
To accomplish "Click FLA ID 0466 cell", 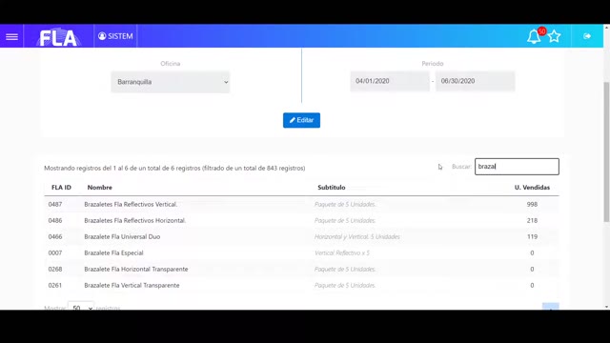I will pyautogui.click(x=55, y=237).
